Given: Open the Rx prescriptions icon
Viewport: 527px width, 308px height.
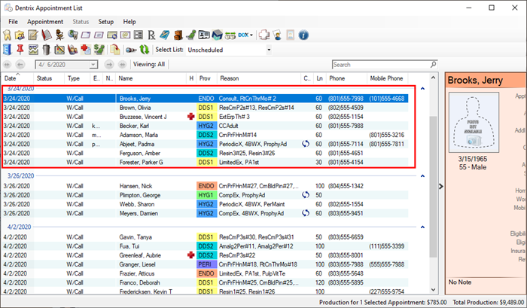Looking at the screenshot, I should 151,35.
